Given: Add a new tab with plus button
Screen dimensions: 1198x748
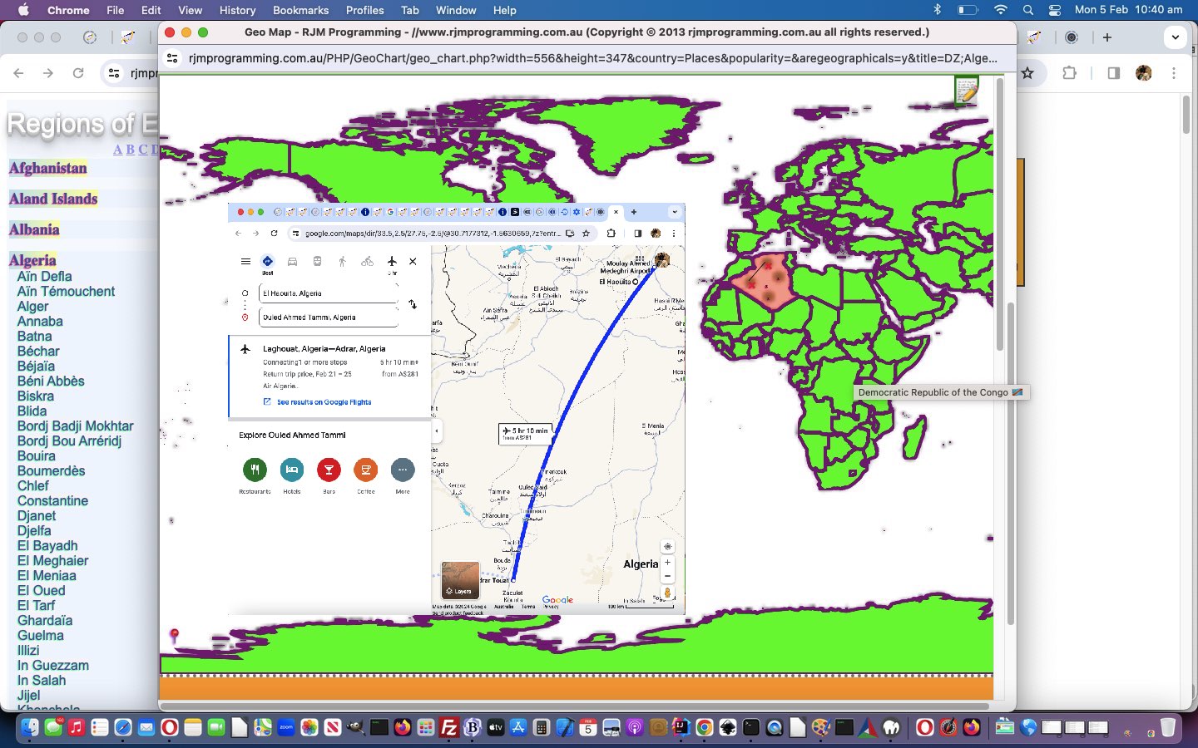Looking at the screenshot, I should coord(1107,37).
